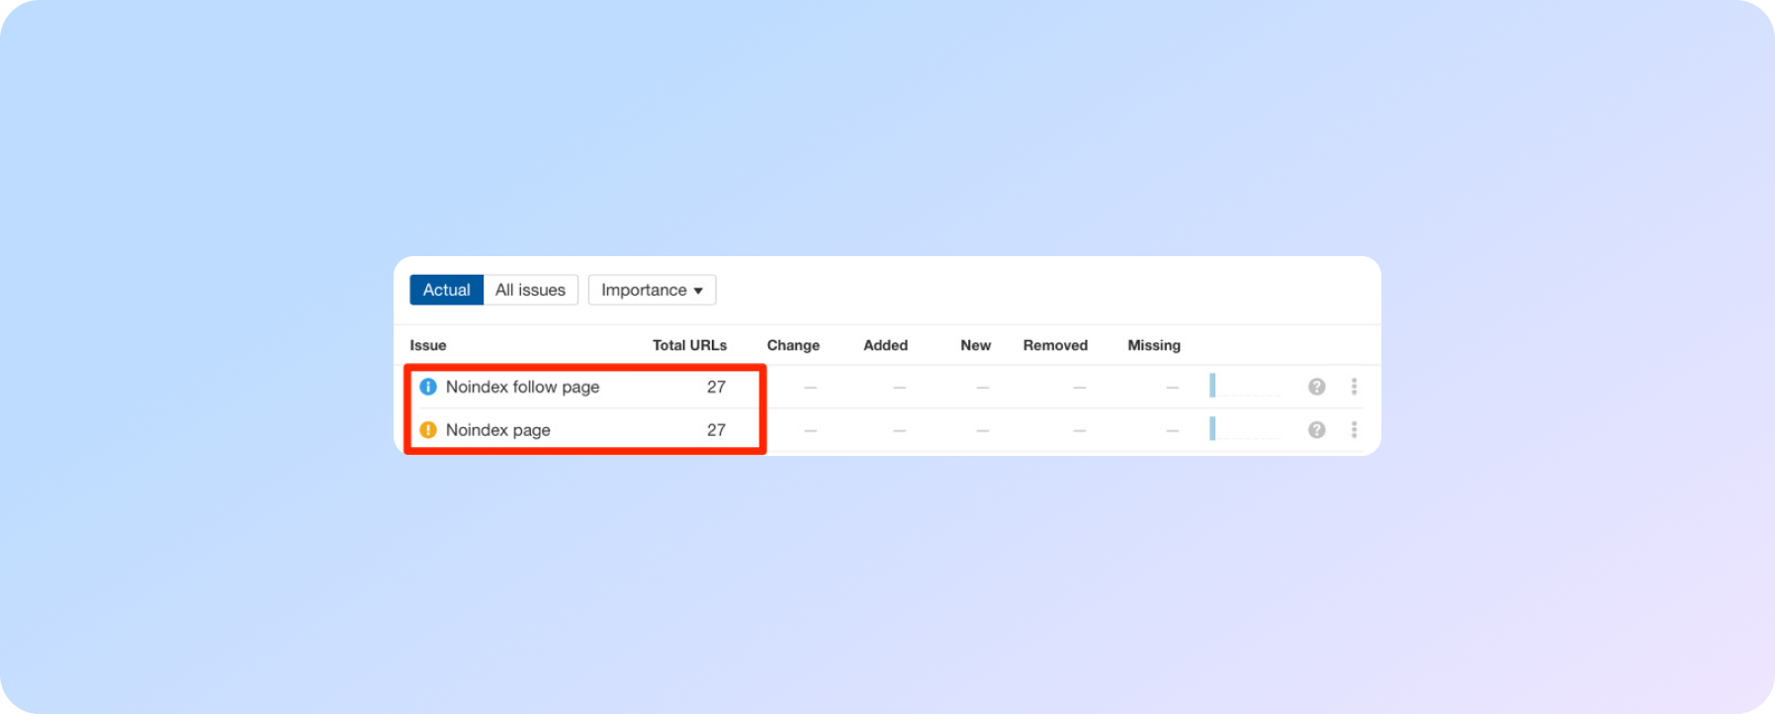Switch to the All issues tab
Image resolution: width=1775 pixels, height=714 pixels.
click(530, 290)
